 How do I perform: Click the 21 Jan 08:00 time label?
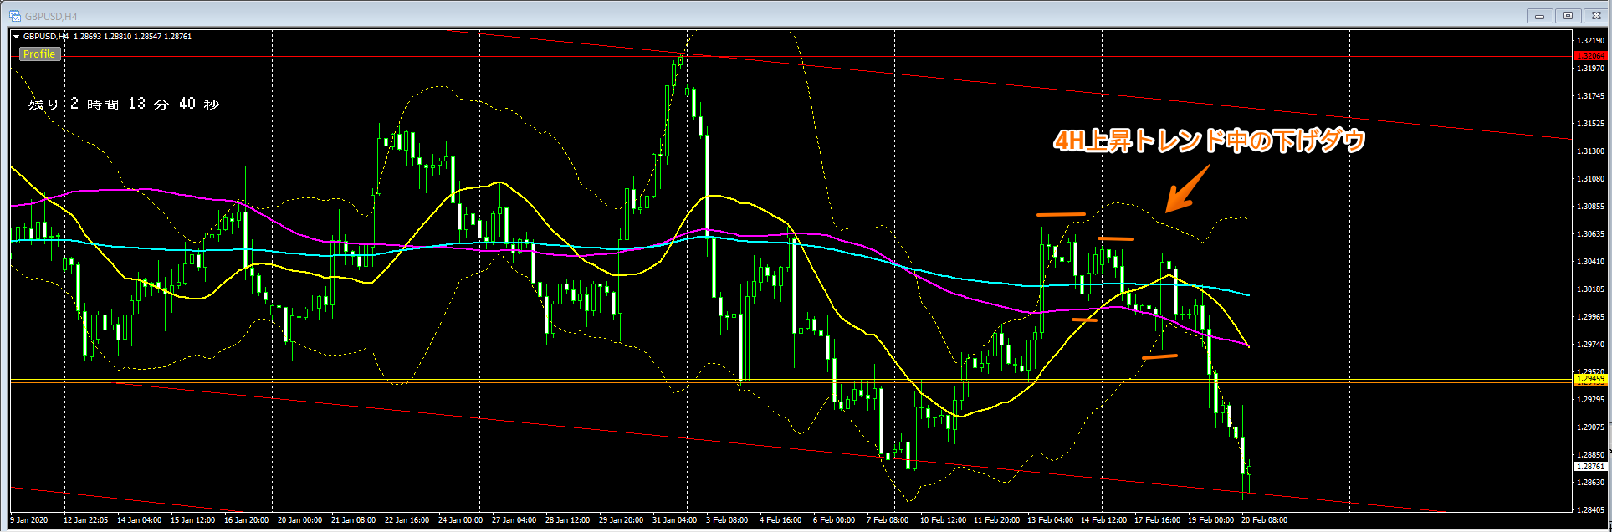(x=353, y=520)
